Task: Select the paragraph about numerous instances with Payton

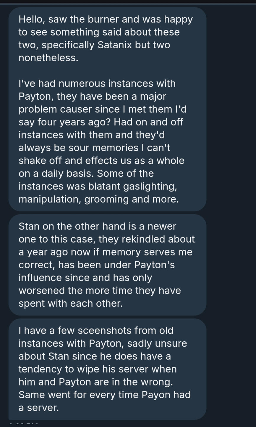Action: pyautogui.click(x=102, y=141)
